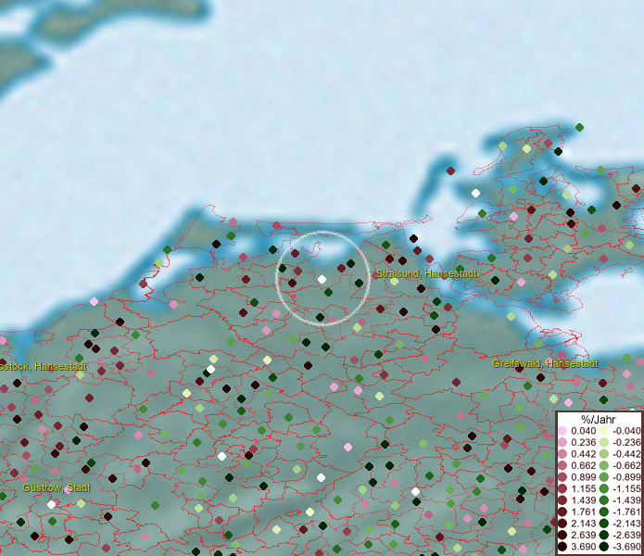Click the swatch next to legend value 2.143
Image resolution: width=644 pixels, height=556 pixels.
(562, 524)
